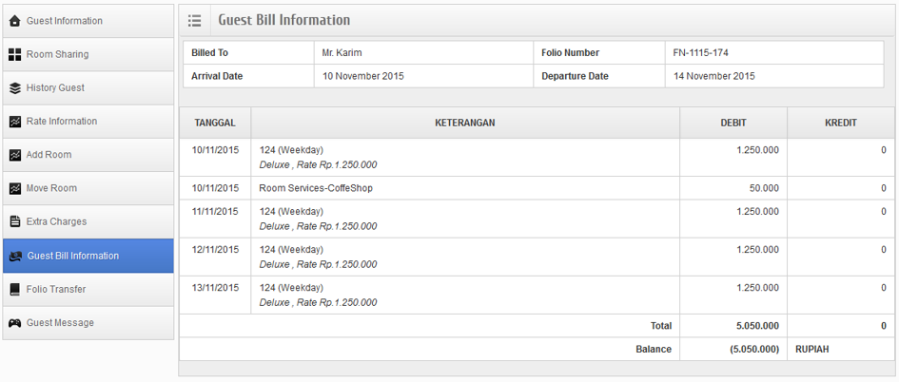Click the layers icon beside History Guest
The image size is (899, 382).
click(x=14, y=88)
